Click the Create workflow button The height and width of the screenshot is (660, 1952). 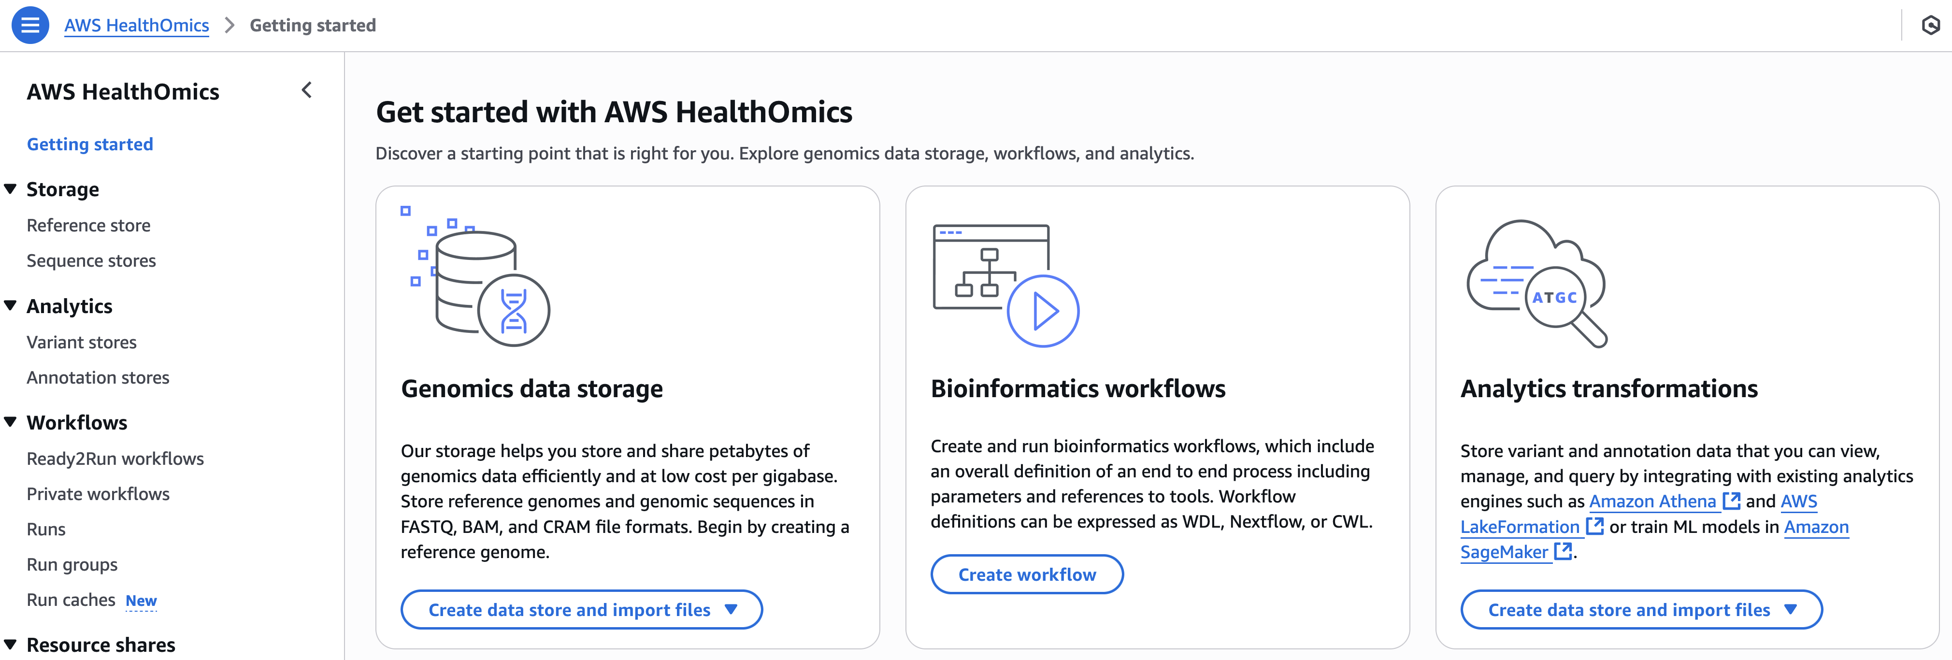click(x=1027, y=574)
